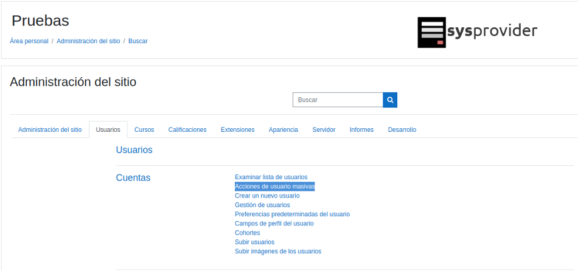Select the Apariencia tab

284,129
